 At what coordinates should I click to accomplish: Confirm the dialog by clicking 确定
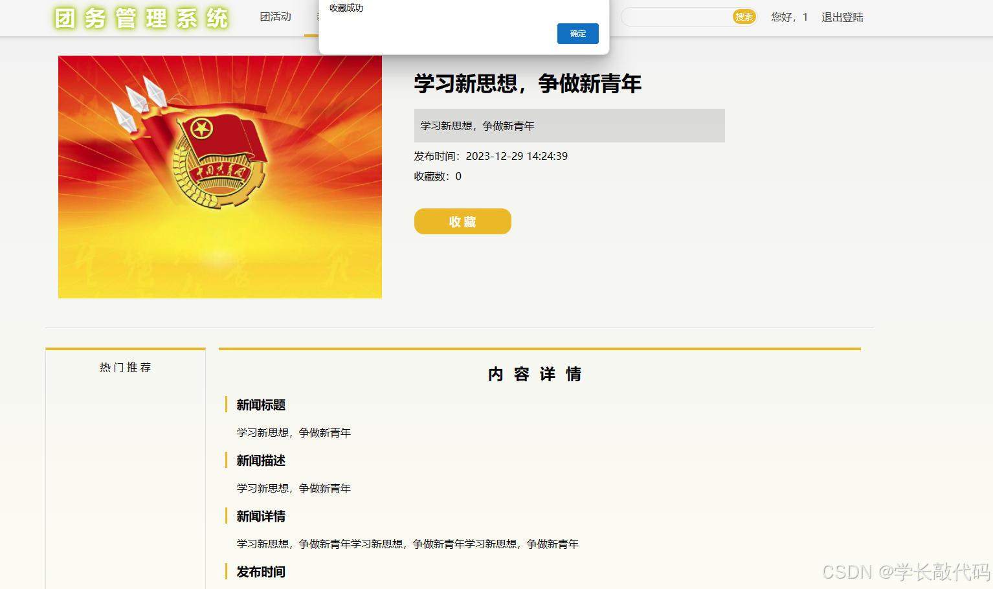tap(577, 34)
